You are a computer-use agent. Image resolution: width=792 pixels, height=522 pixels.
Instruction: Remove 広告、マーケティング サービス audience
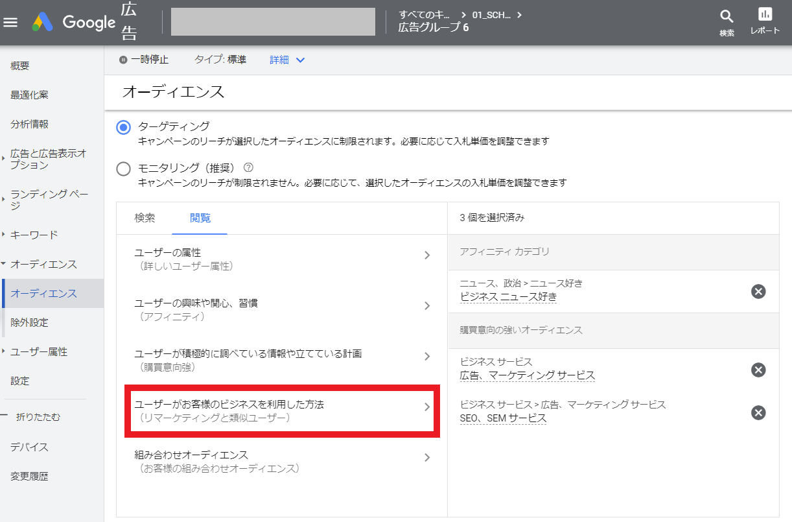758,370
